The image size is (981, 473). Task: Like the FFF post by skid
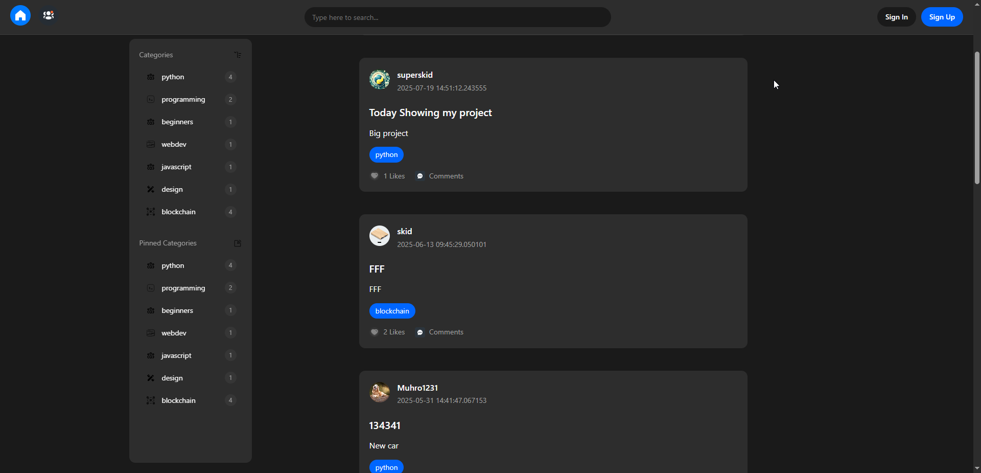tap(375, 332)
